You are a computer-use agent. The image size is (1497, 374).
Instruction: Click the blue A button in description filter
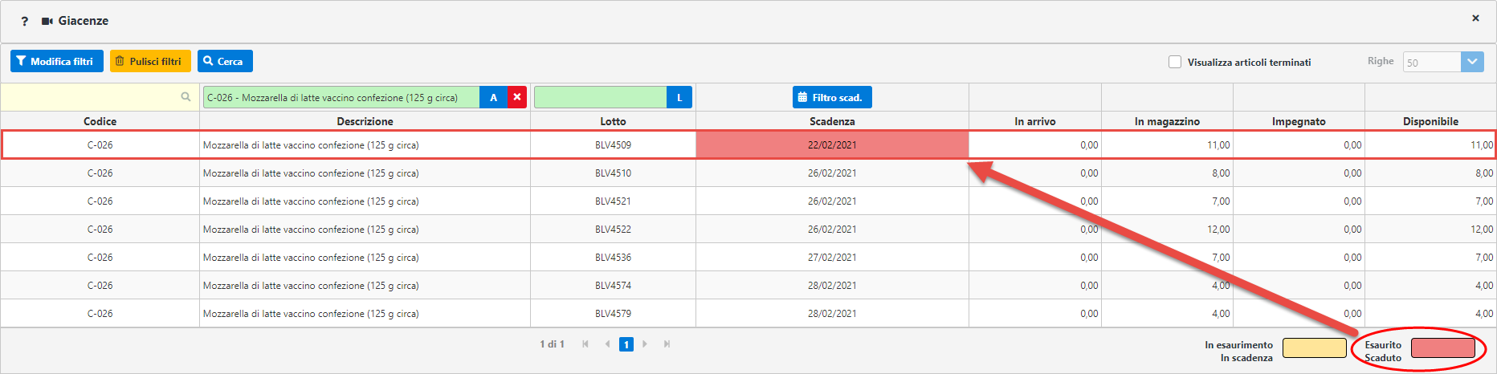(x=493, y=97)
